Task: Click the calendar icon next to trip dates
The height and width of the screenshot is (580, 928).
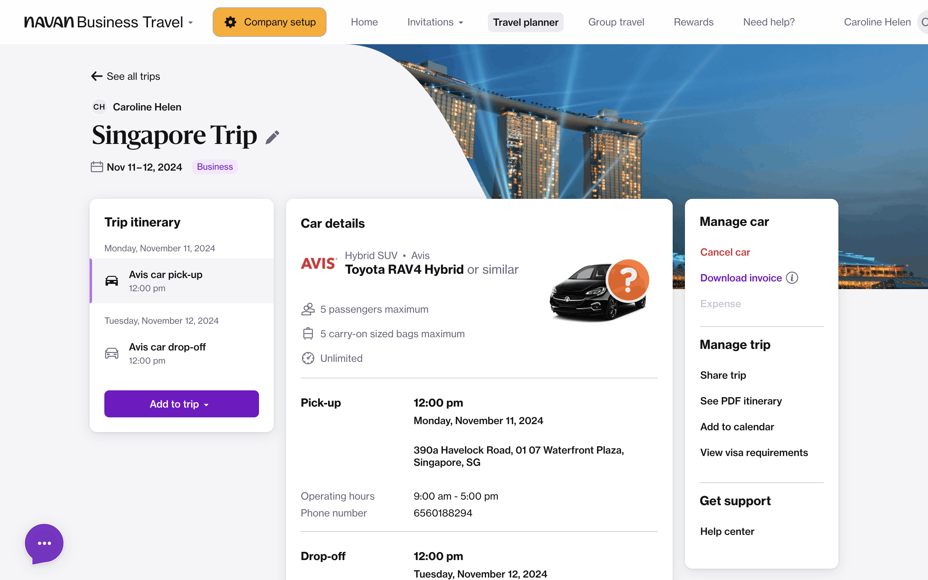Action: pyautogui.click(x=97, y=167)
